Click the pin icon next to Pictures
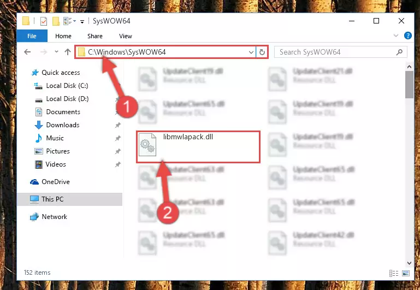 tap(117, 151)
